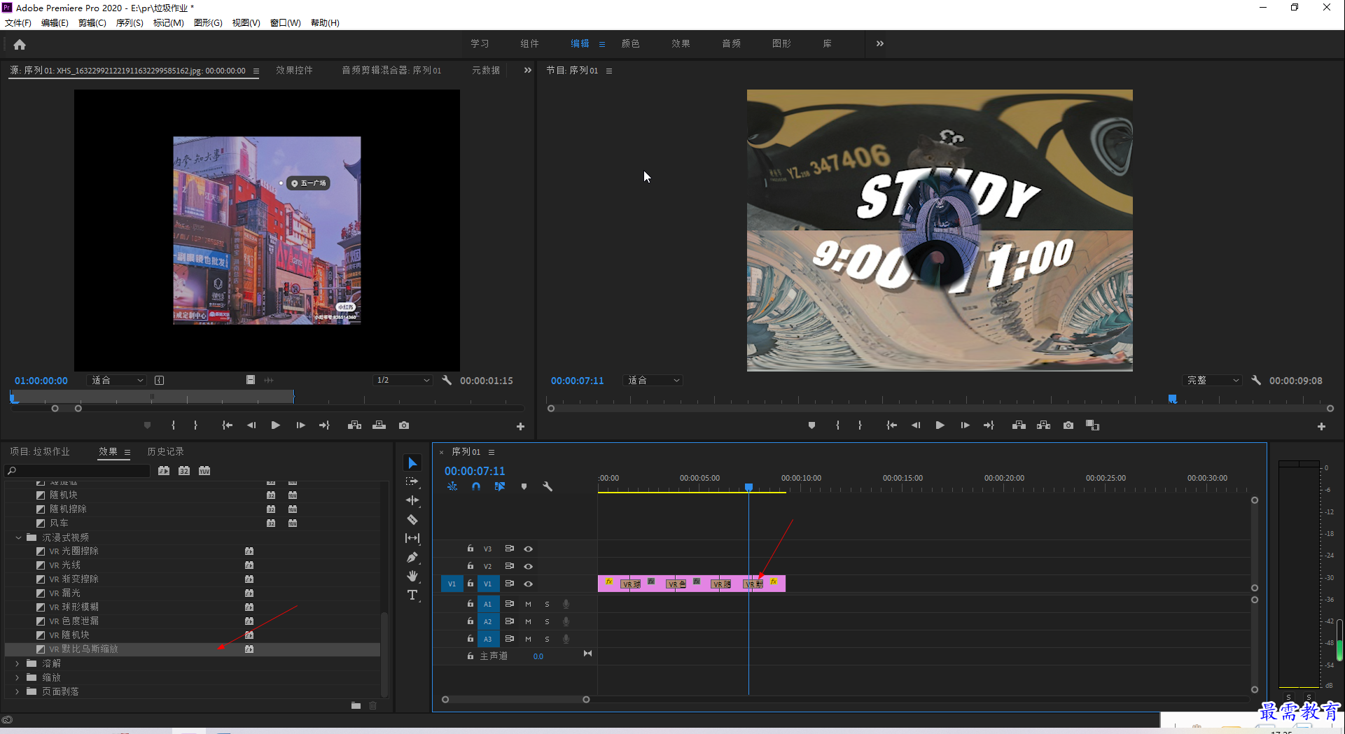1345x734 pixels.
Task: Play the program monitor
Action: pos(940,425)
